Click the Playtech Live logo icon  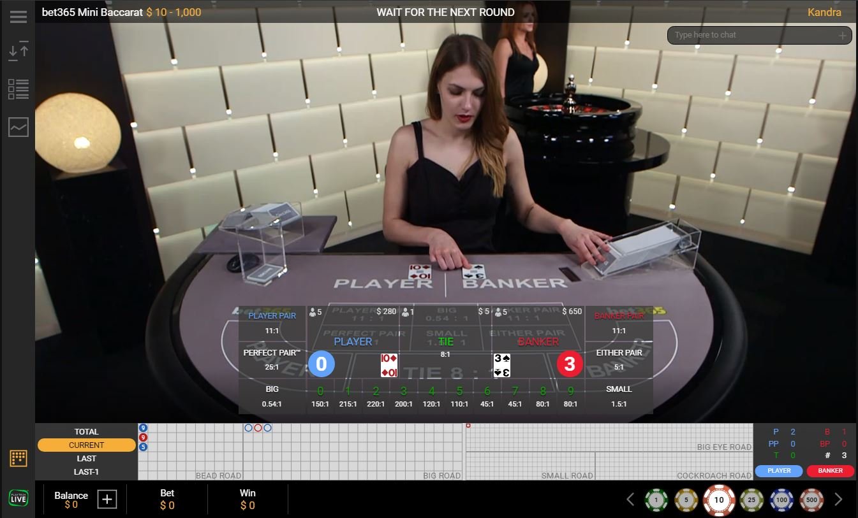(x=18, y=498)
